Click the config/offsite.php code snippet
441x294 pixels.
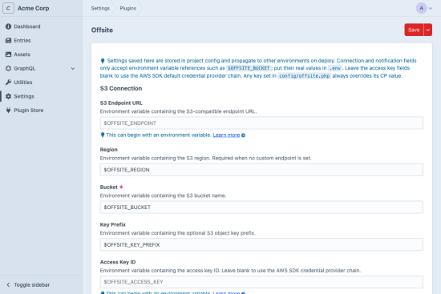[305, 76]
